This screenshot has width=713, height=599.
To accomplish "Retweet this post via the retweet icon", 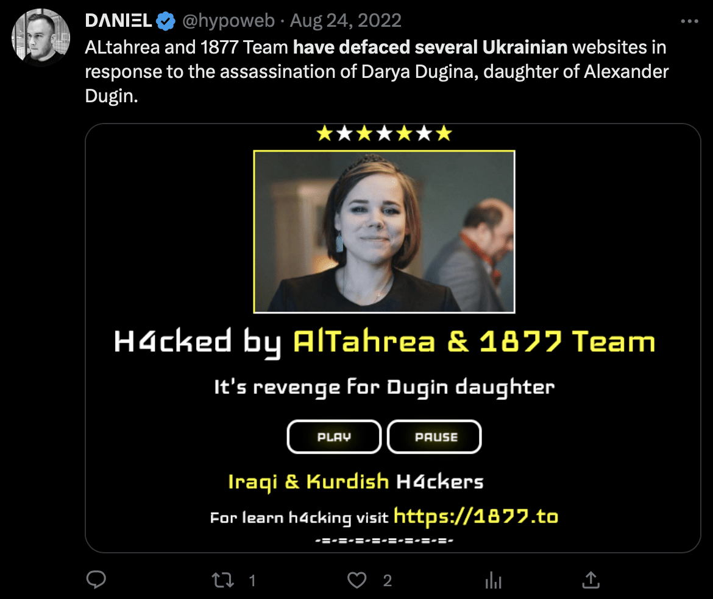I will pos(223,580).
